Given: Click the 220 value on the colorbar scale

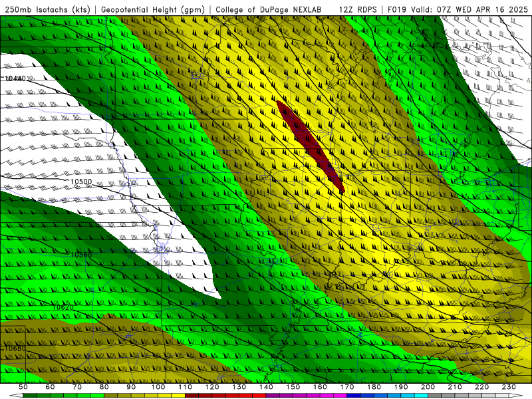Looking at the screenshot, I should click(481, 387).
